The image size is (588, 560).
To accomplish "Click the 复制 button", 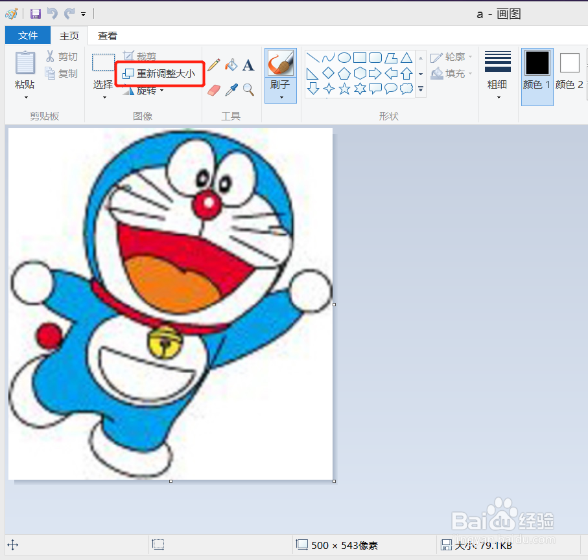I will (x=62, y=73).
